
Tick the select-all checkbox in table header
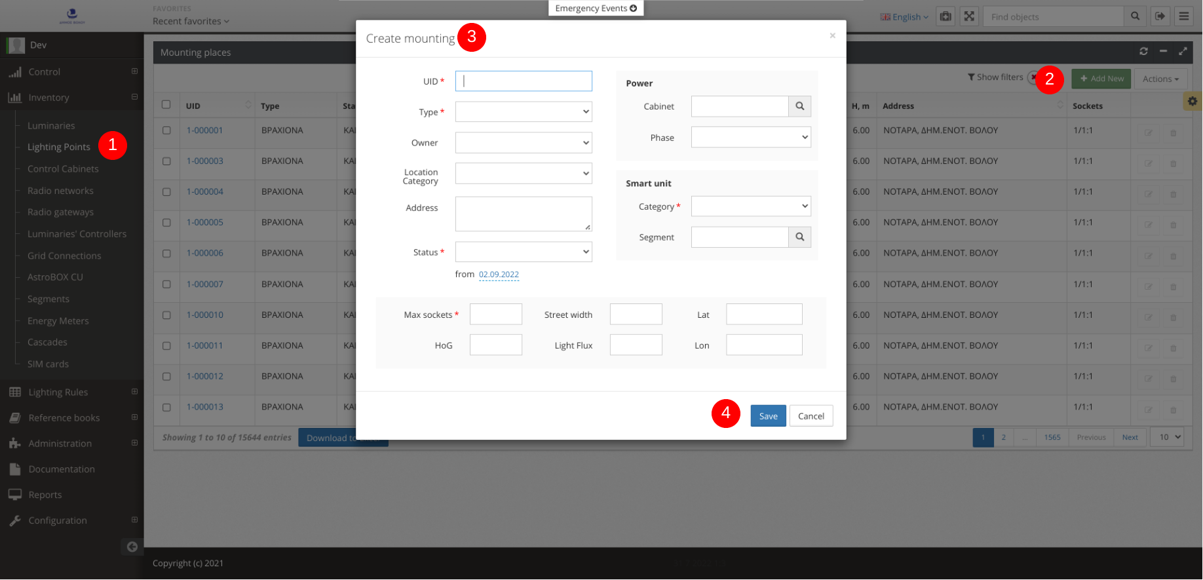point(166,105)
